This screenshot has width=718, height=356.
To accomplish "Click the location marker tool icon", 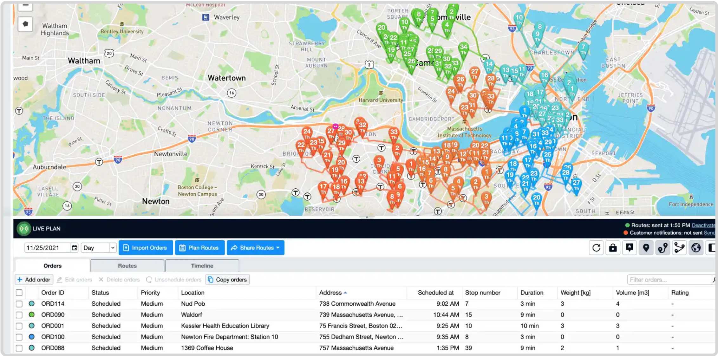I will coord(646,248).
